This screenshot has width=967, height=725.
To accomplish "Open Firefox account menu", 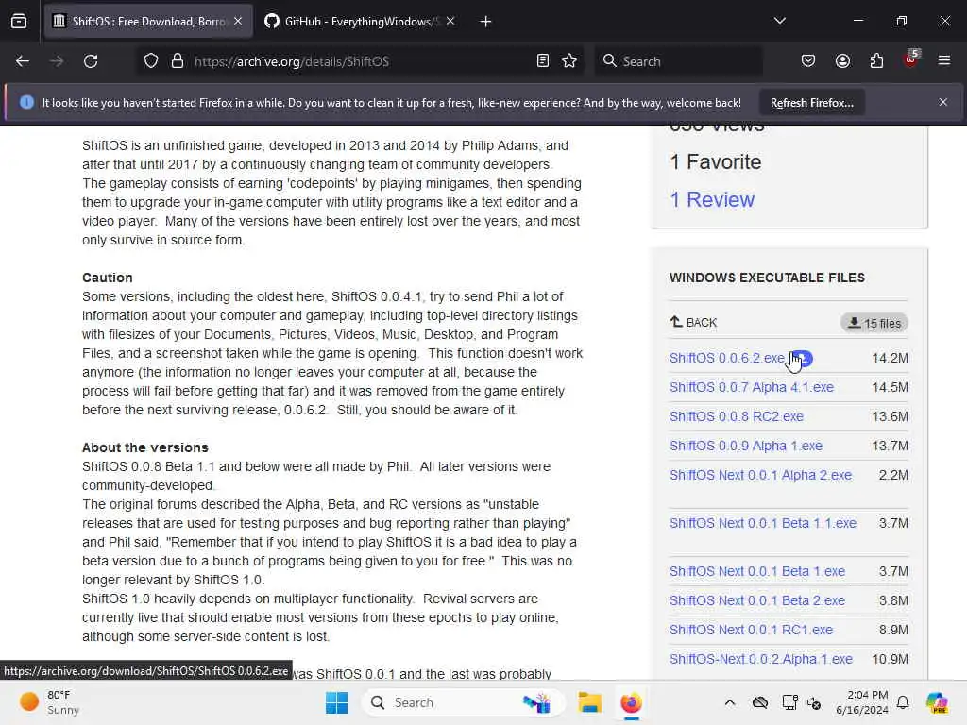I will pos(842,61).
